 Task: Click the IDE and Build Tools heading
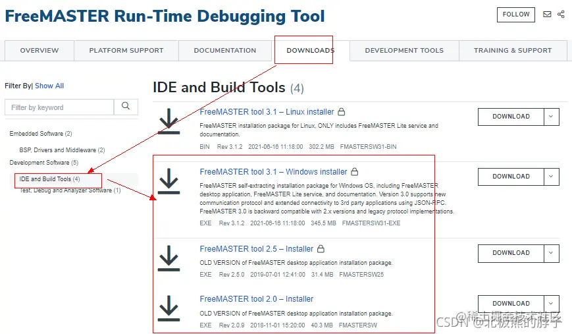pyautogui.click(x=219, y=88)
